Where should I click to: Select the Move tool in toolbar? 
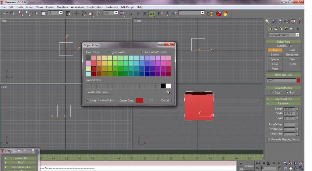point(76,13)
